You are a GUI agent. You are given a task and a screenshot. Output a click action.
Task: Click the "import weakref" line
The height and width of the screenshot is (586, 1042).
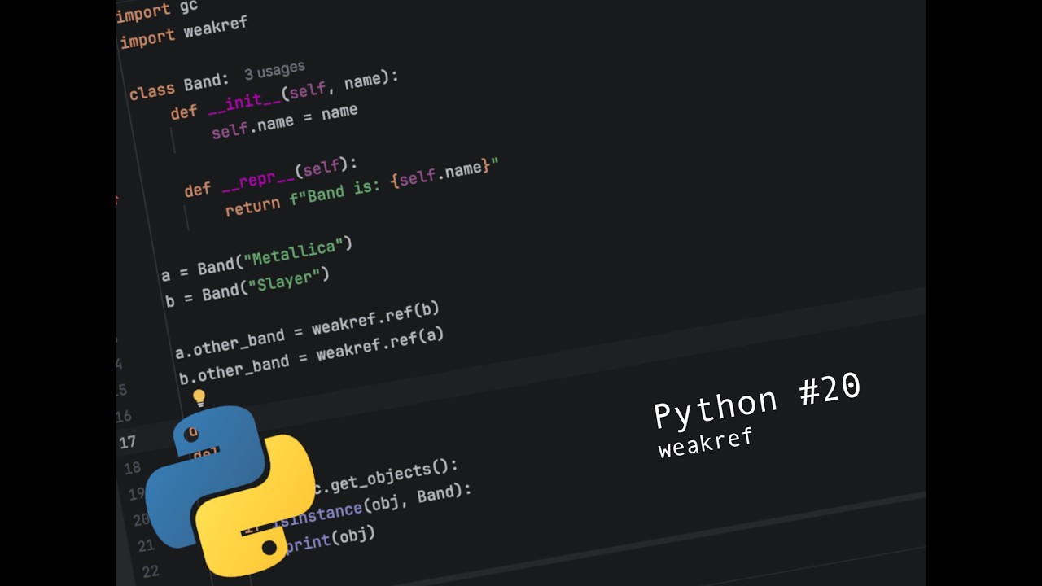tap(183, 33)
